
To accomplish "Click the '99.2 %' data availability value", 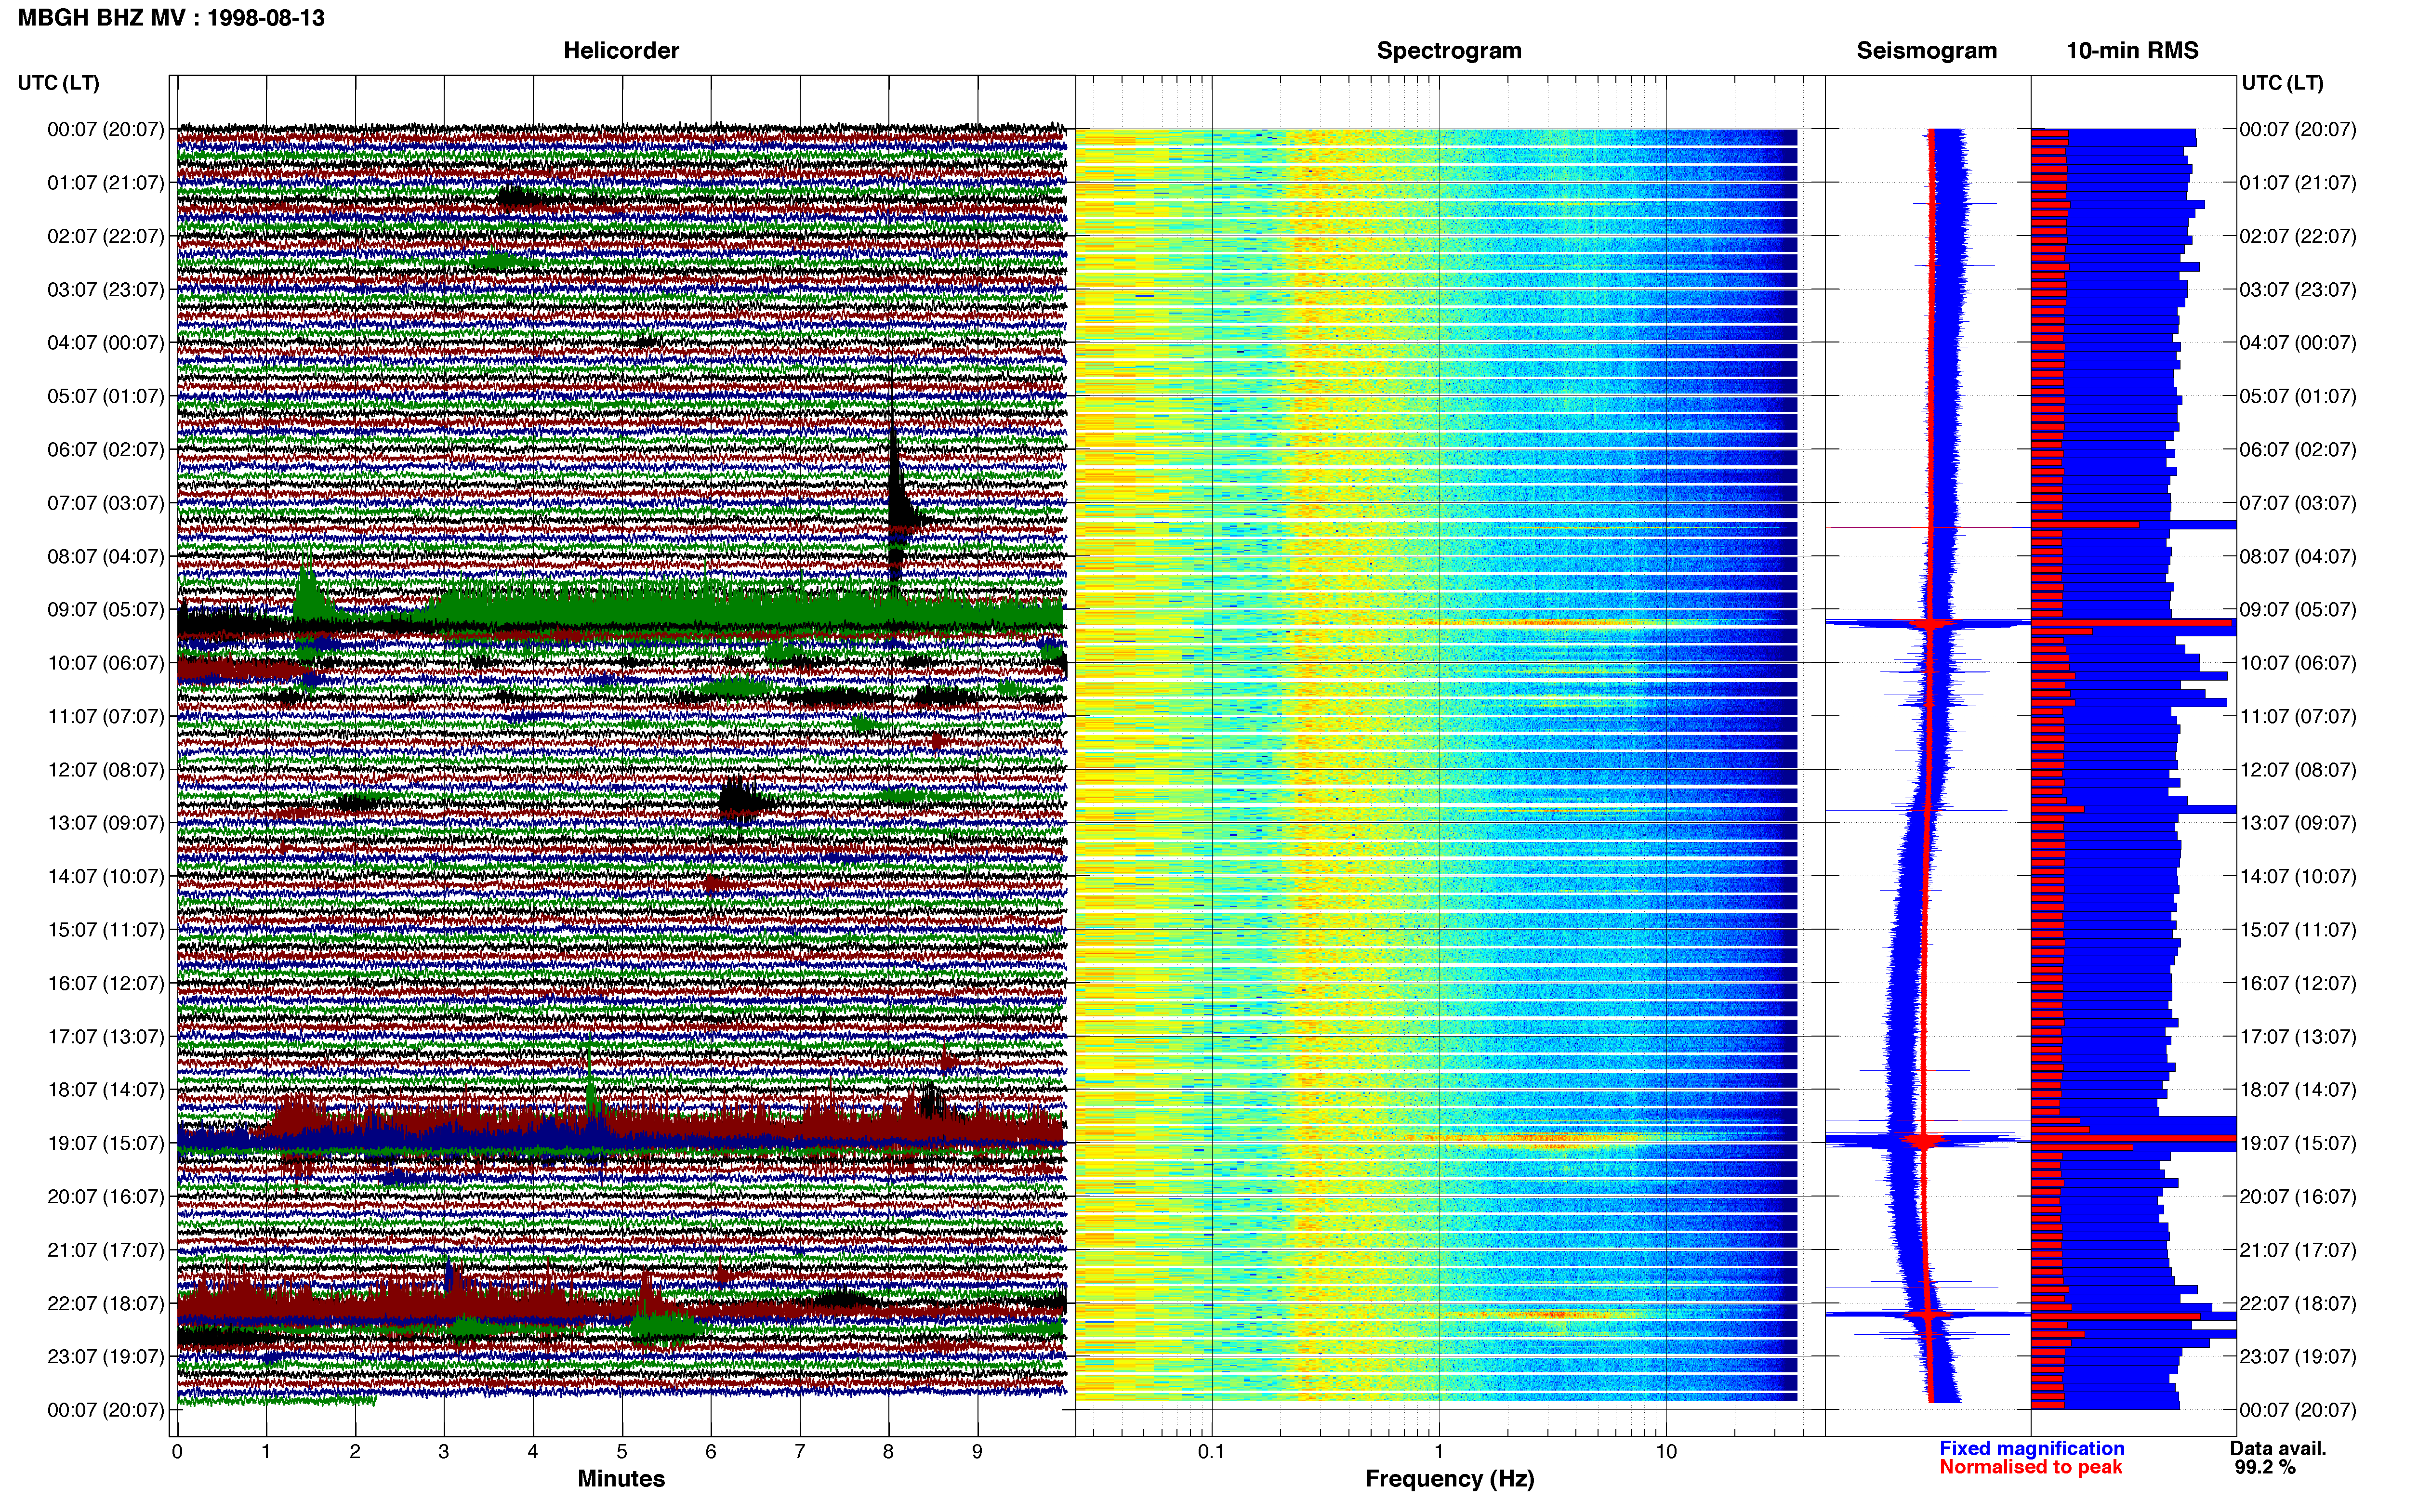I will [x=2265, y=1467].
